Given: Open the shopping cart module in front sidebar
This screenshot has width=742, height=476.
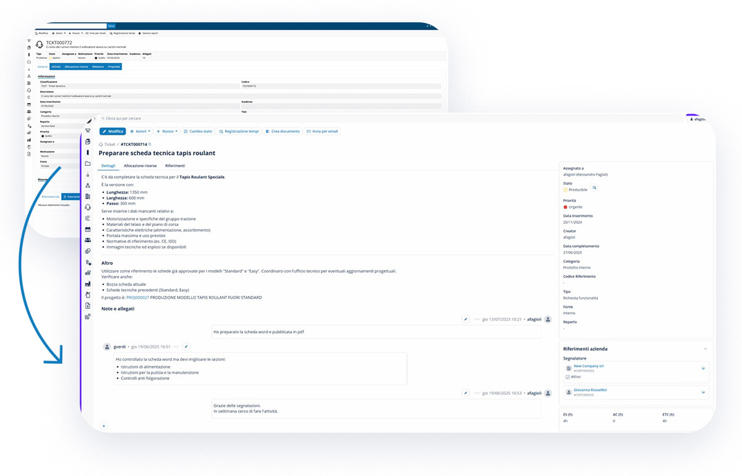Looking at the screenshot, I should 88,131.
